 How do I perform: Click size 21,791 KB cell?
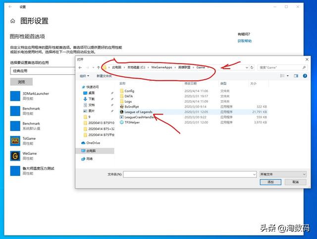pos(260,112)
